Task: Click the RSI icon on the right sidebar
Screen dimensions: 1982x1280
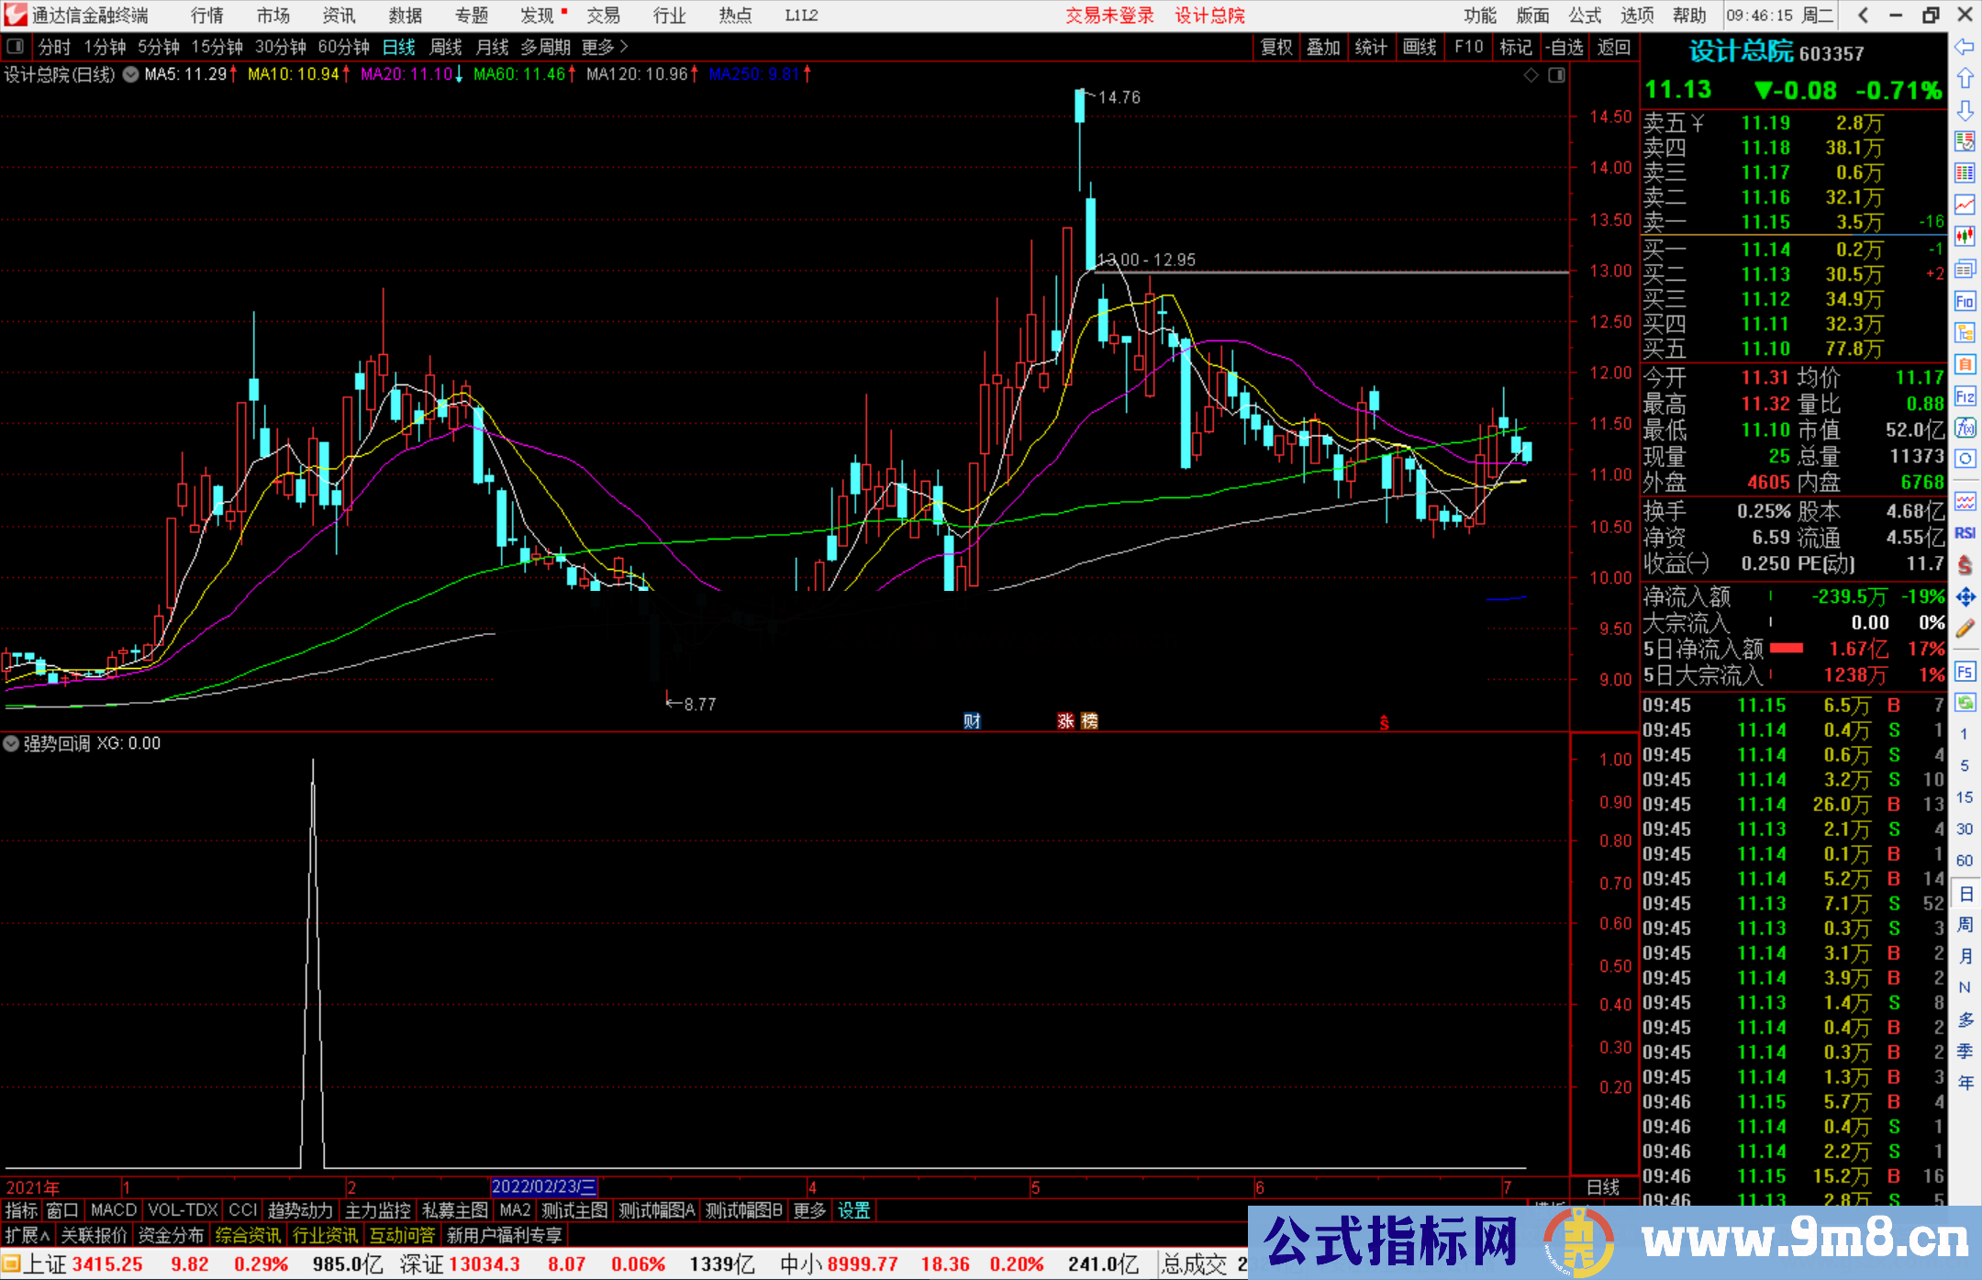Action: point(1965,532)
